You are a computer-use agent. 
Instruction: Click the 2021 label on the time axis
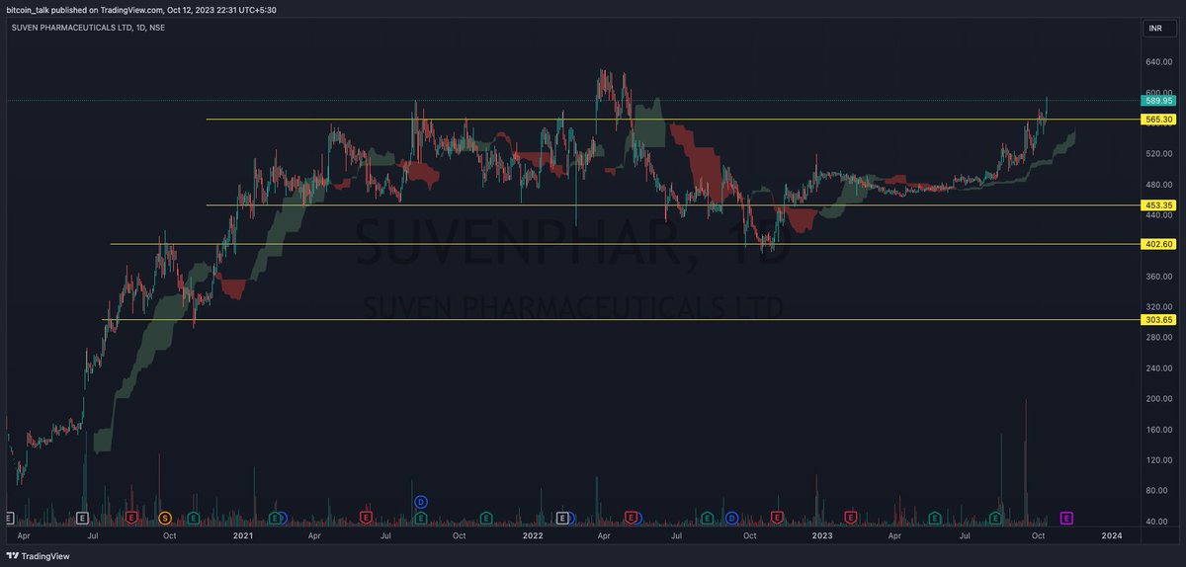click(x=242, y=535)
